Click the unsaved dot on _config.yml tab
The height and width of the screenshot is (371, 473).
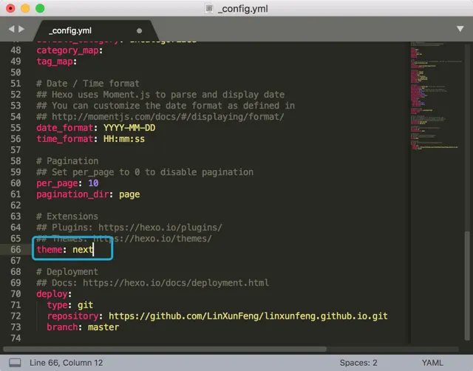click(139, 31)
